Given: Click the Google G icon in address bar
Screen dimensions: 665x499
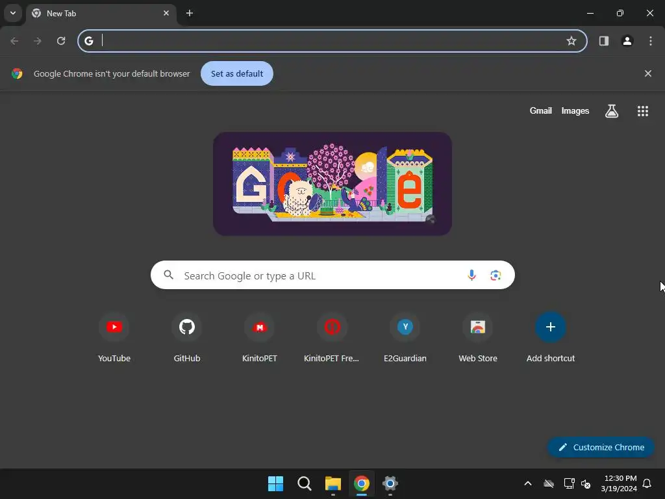Looking at the screenshot, I should [88, 41].
